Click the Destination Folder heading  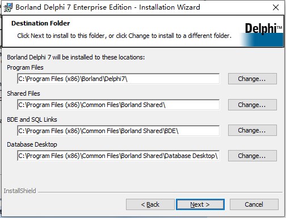[x=41, y=23]
